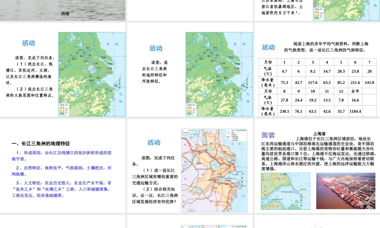Screen dimensions: 380x228
Task: Click the 上海港 title text
Action: coord(319,134)
